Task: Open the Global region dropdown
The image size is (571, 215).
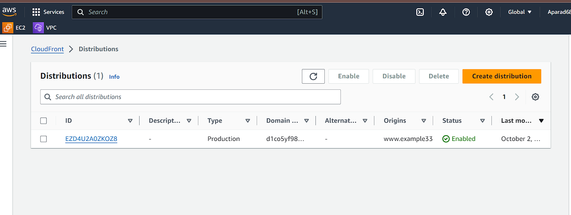Action: pyautogui.click(x=520, y=12)
